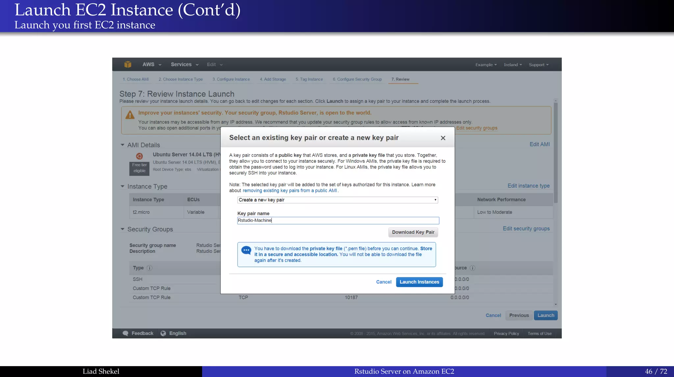Click the info icon next to Type
This screenshot has width=674, height=377.
(149, 268)
